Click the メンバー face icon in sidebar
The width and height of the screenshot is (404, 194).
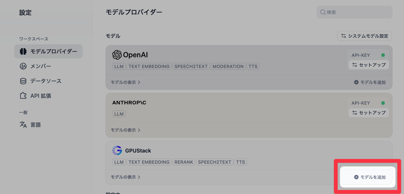pyautogui.click(x=23, y=66)
